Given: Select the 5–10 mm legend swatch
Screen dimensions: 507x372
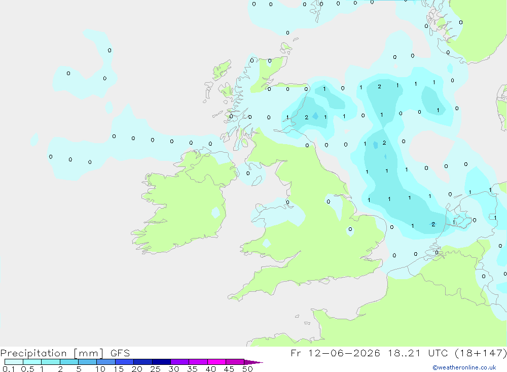Looking at the screenshot, I should click(x=88, y=362).
